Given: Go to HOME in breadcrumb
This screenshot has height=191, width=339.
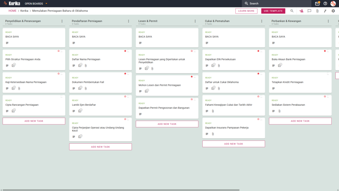Looking at the screenshot, I should pyautogui.click(x=13, y=11).
